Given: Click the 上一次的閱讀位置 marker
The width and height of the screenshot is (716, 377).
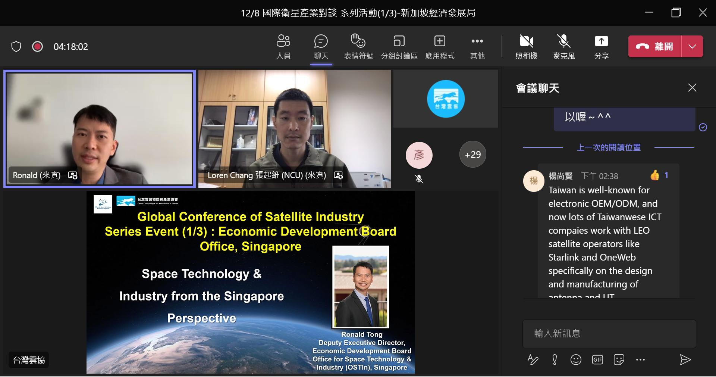Looking at the screenshot, I should click(609, 147).
